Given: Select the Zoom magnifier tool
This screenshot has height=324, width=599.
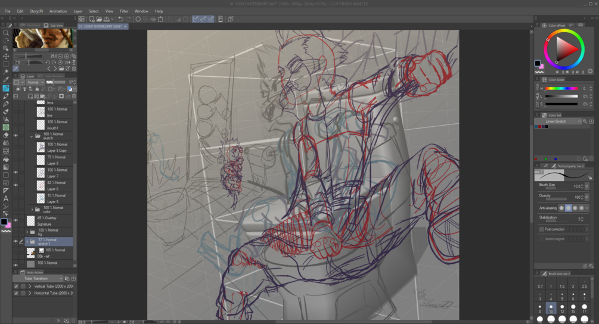Looking at the screenshot, I should 6,32.
